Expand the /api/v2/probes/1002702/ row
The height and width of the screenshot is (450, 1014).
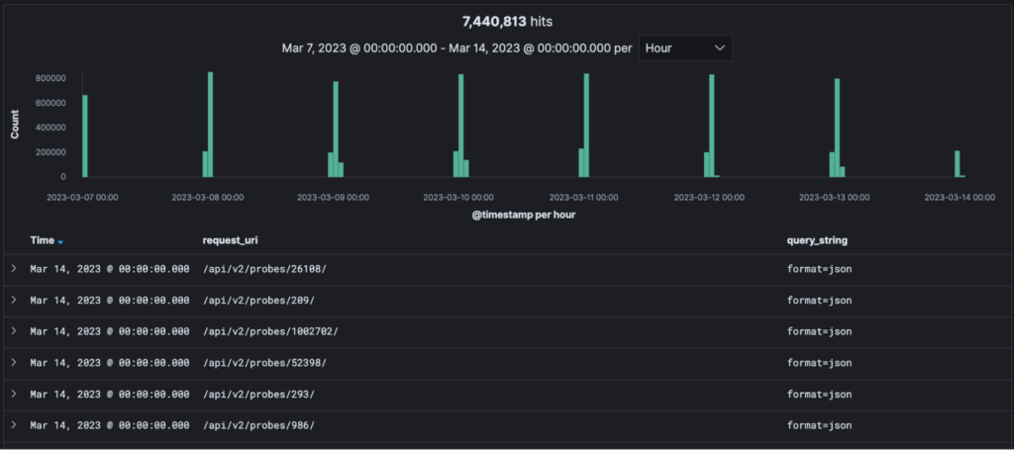tap(14, 331)
